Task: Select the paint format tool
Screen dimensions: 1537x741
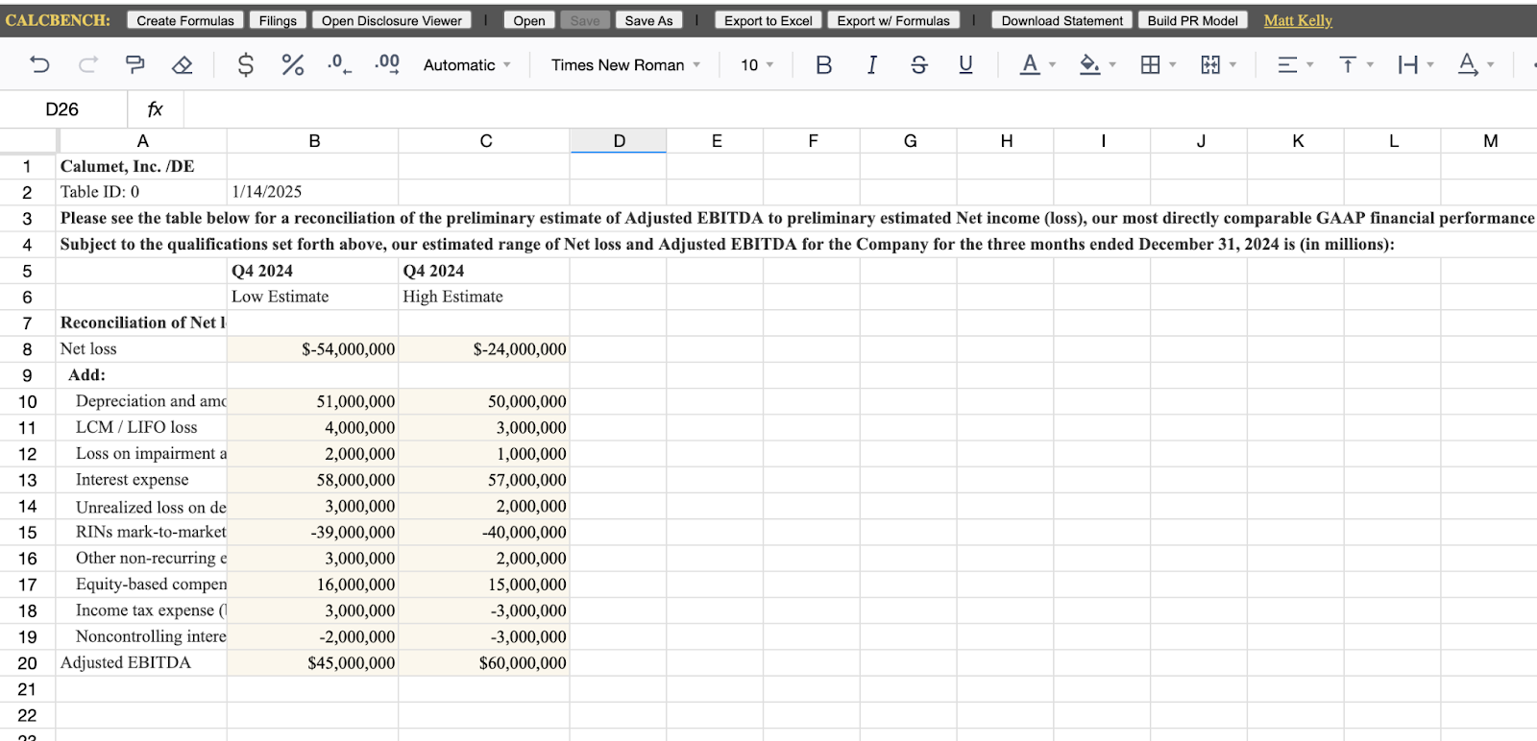Action: (134, 64)
